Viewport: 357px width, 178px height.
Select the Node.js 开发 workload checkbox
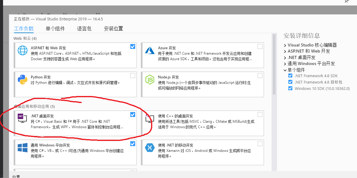tap(260, 76)
